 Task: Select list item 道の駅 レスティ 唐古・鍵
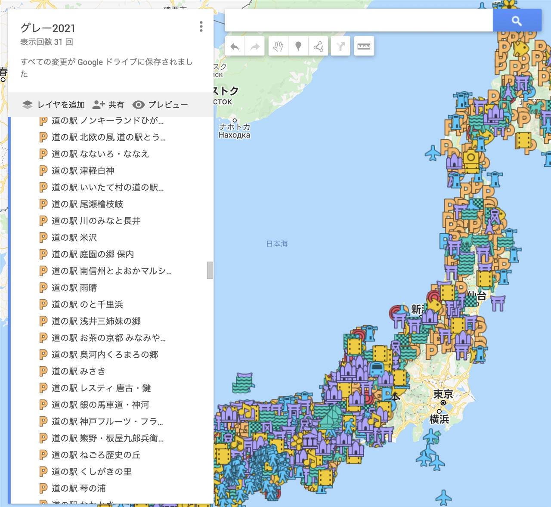click(x=101, y=388)
